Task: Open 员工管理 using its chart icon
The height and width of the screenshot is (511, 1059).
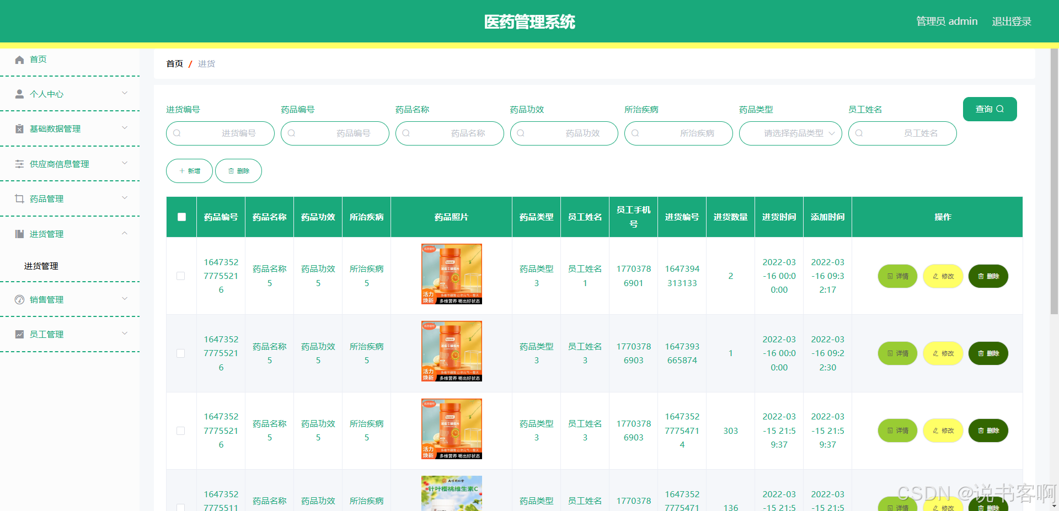Action: click(19, 334)
